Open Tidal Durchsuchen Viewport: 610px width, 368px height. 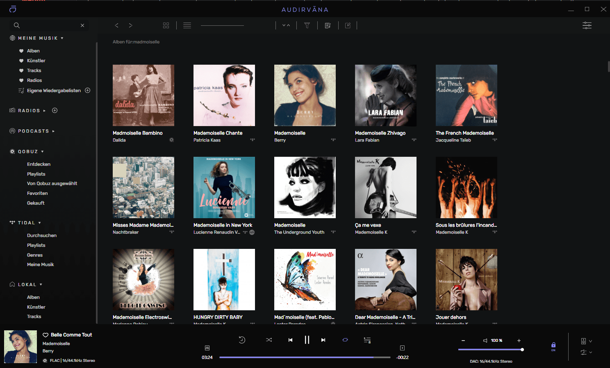pyautogui.click(x=42, y=235)
